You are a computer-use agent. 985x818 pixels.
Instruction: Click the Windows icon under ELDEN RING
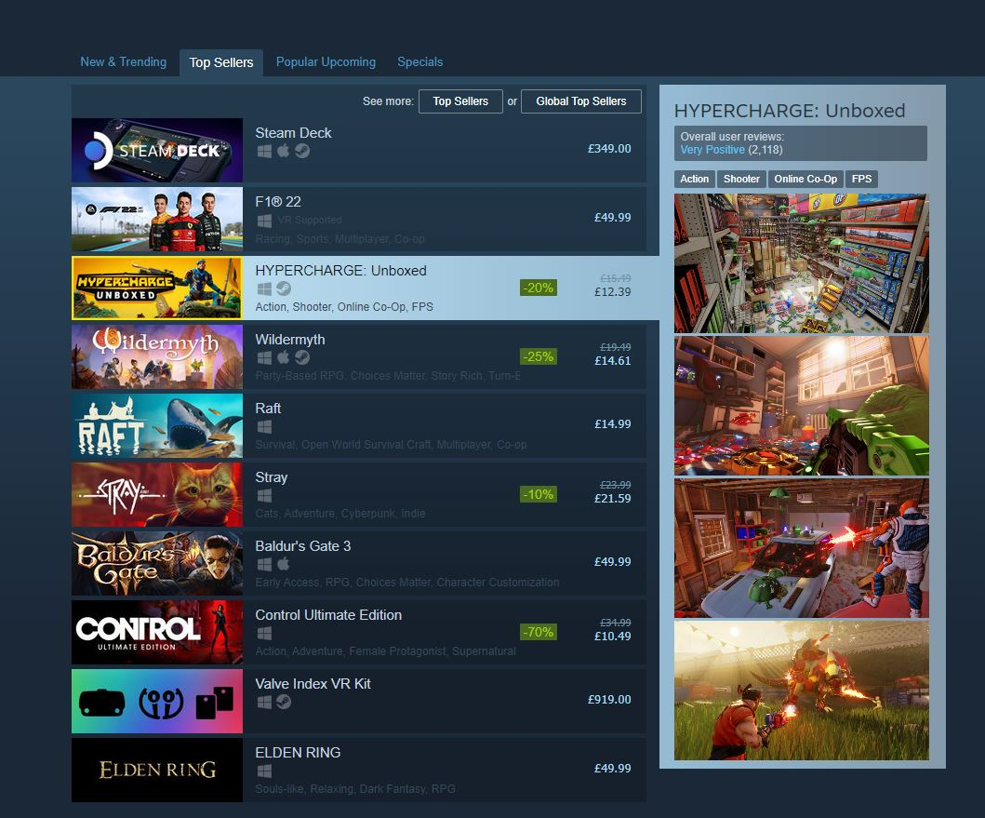(x=264, y=771)
